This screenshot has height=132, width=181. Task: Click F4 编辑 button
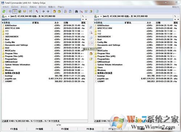(40, 129)
